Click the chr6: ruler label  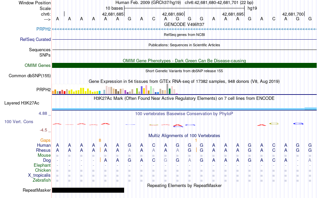[46, 14]
